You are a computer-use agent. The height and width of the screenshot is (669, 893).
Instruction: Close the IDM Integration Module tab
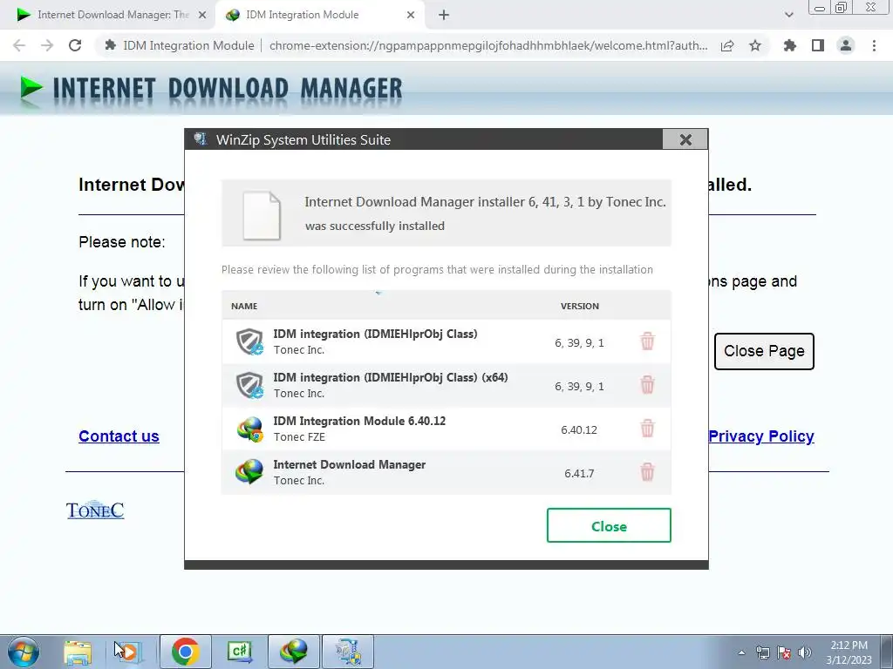click(x=411, y=16)
